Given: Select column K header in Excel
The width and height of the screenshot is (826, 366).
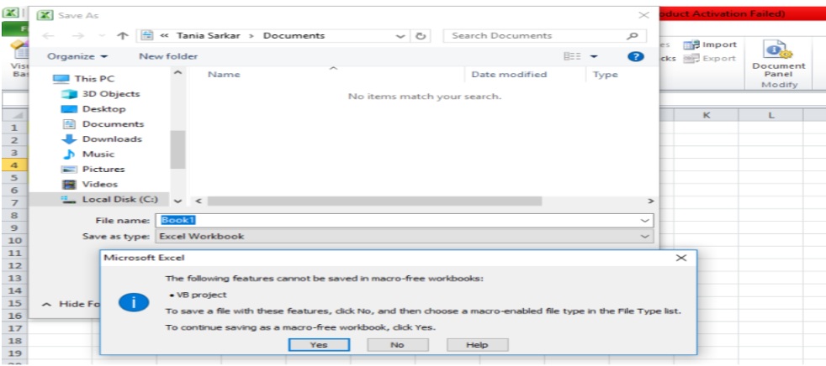Looking at the screenshot, I should 706,115.
